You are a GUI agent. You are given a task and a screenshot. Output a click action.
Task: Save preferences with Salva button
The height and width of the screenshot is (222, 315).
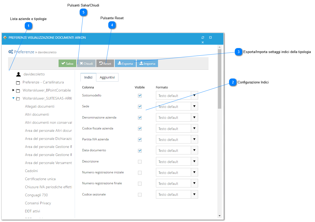[67, 63]
